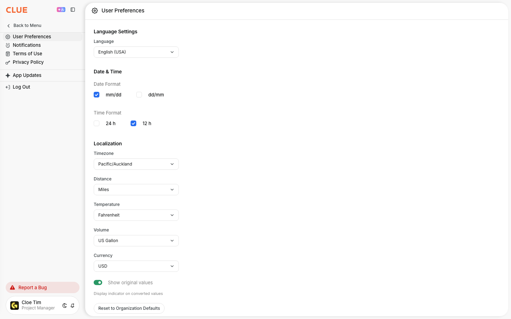
Task: Select User Preferences in the sidebar
Action: coord(43,37)
